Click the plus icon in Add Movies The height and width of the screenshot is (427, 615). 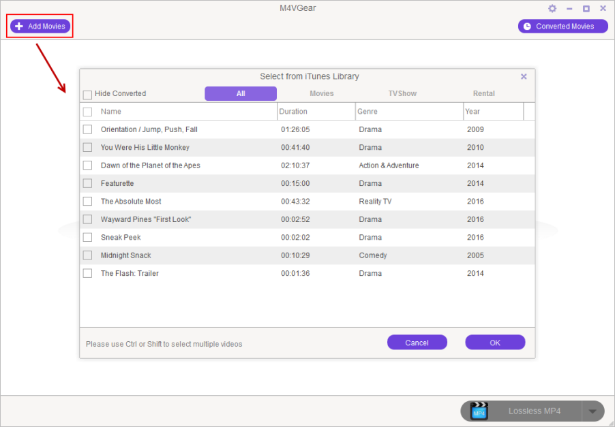click(x=19, y=27)
